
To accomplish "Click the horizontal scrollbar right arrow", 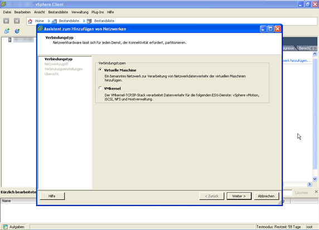I will pyautogui.click(x=310, y=184).
